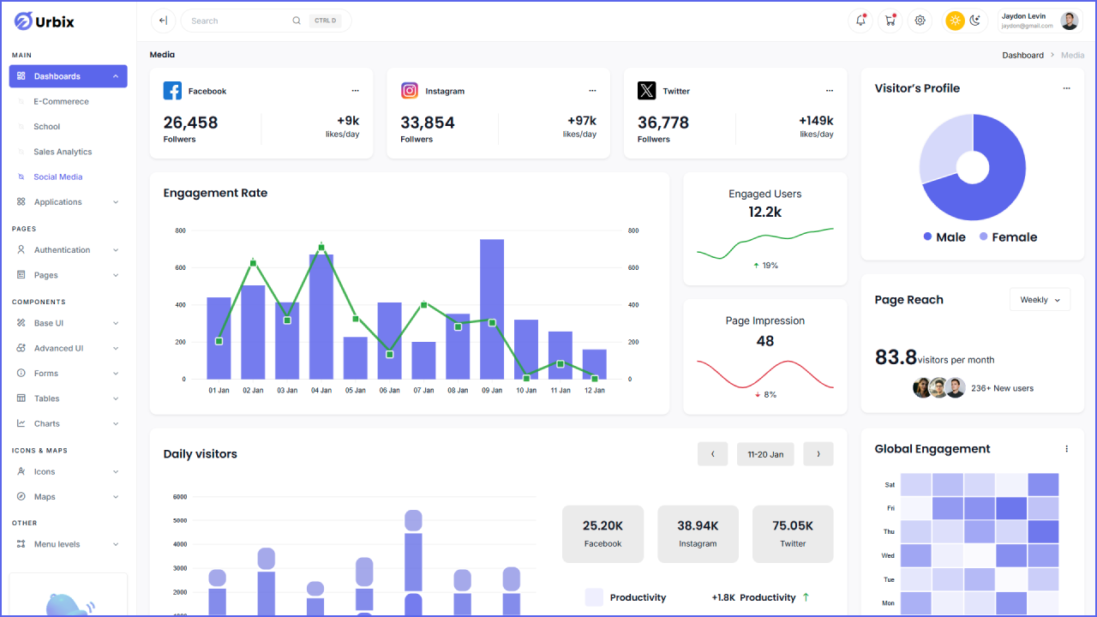Open the Global Engagement options menu
The height and width of the screenshot is (617, 1097).
point(1066,448)
